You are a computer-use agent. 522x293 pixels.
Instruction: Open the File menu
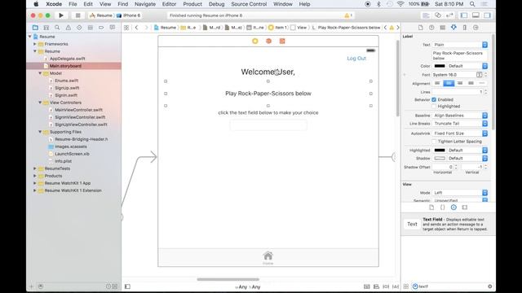pos(73,4)
